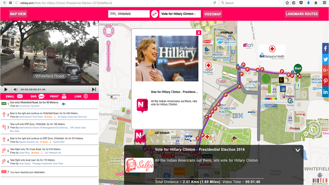Pin the route to Pinterest
This screenshot has width=329, height=185.
click(x=325, y=81)
